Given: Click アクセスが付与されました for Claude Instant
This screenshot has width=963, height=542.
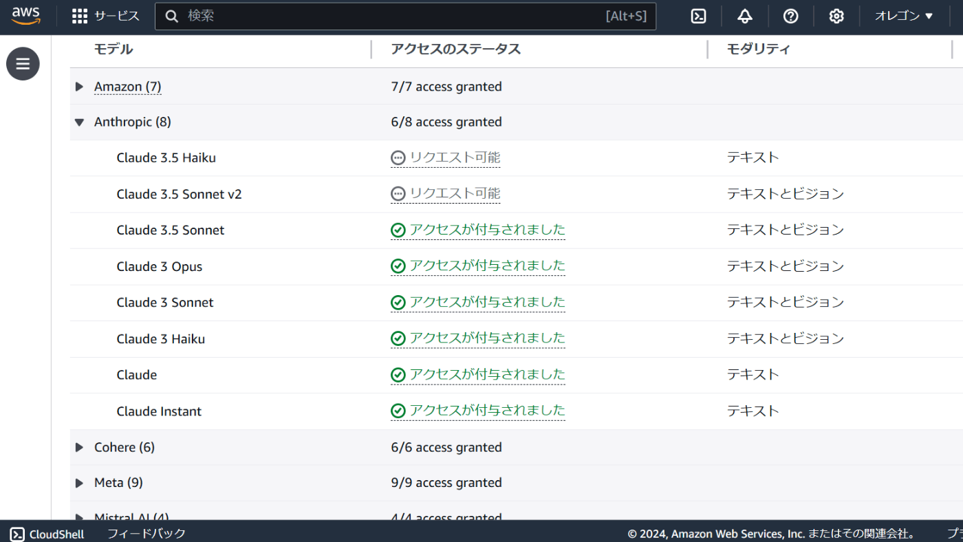Looking at the screenshot, I should 487,411.
